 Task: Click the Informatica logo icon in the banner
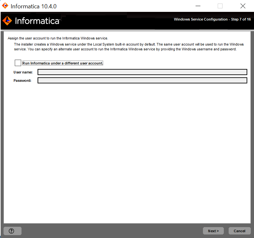(x=7, y=21)
